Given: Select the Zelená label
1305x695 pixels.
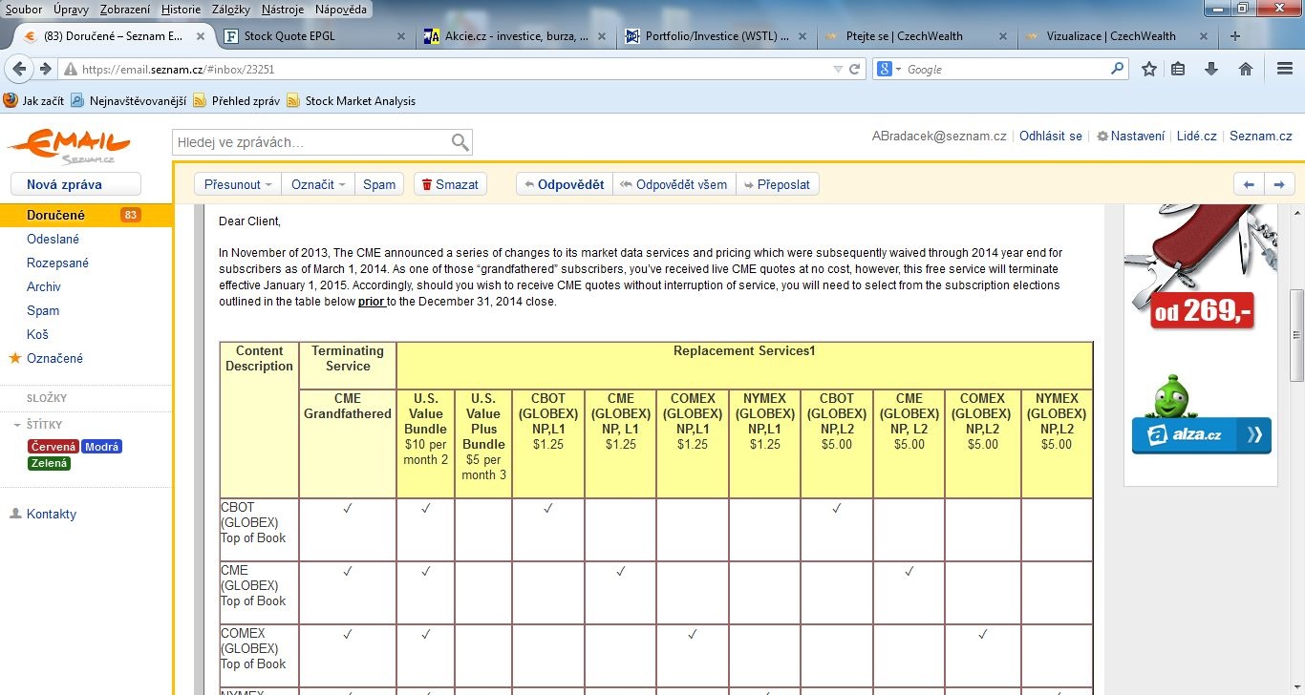Looking at the screenshot, I should tap(50, 463).
